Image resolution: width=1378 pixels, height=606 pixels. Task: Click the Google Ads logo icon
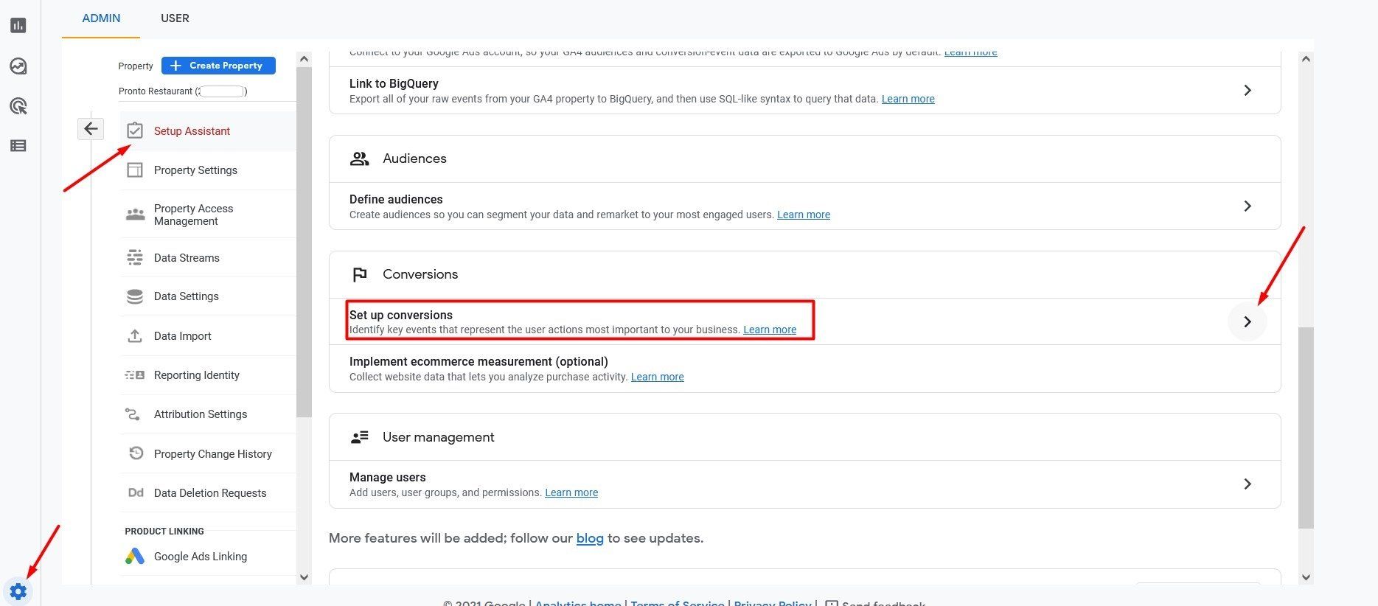click(x=135, y=557)
